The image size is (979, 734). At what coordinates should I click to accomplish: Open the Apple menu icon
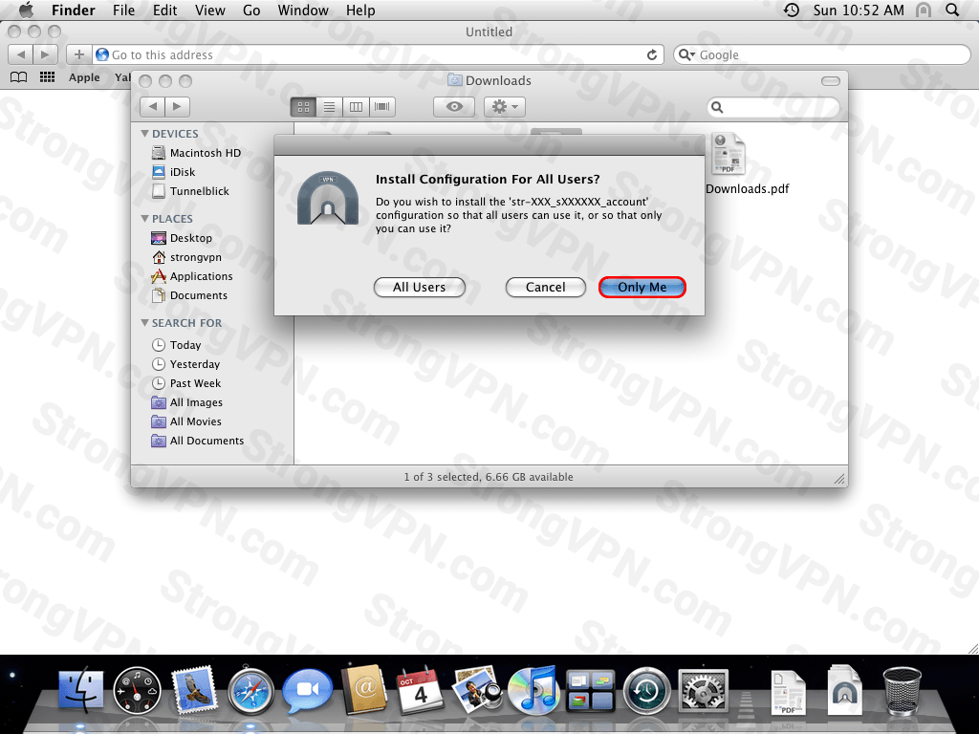click(x=26, y=10)
